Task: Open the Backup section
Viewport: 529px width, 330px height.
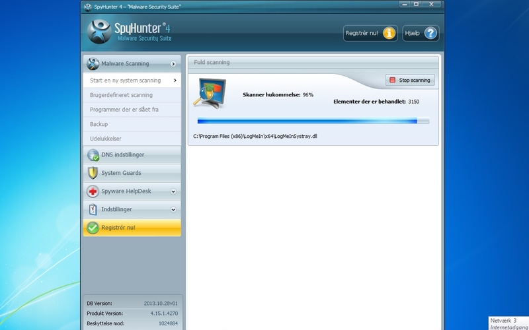Action: coord(132,124)
